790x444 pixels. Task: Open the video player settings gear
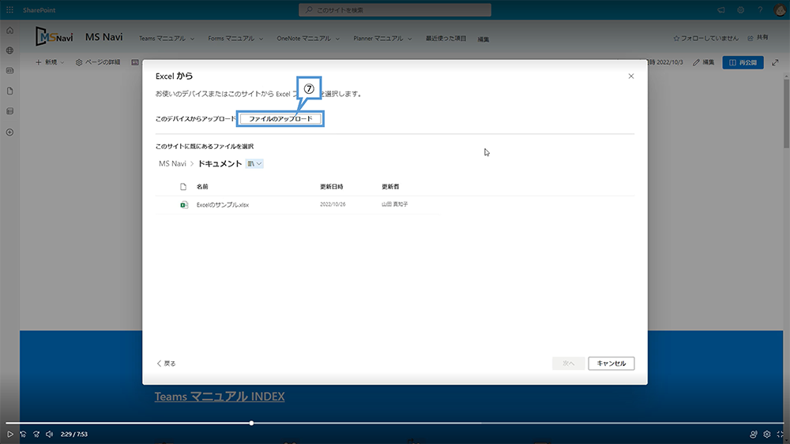click(x=767, y=434)
